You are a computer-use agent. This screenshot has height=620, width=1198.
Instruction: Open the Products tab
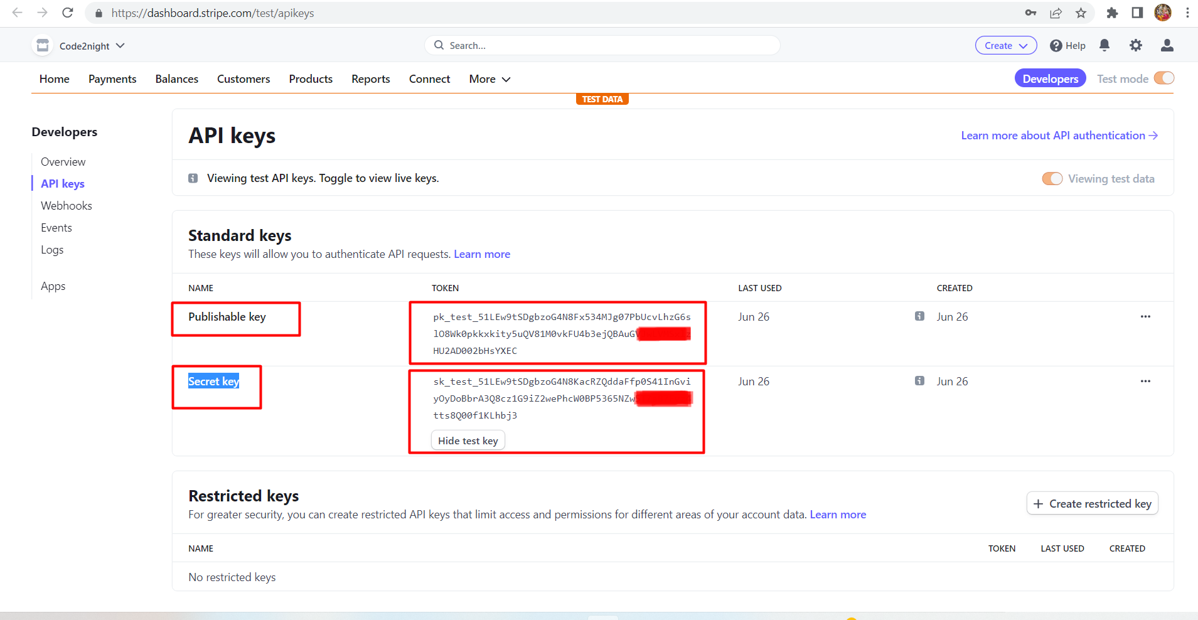coord(311,79)
